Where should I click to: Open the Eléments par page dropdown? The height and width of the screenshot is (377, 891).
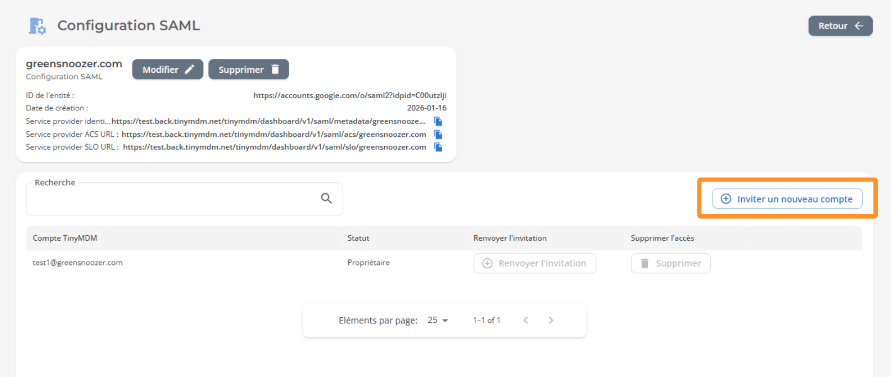[x=438, y=320]
